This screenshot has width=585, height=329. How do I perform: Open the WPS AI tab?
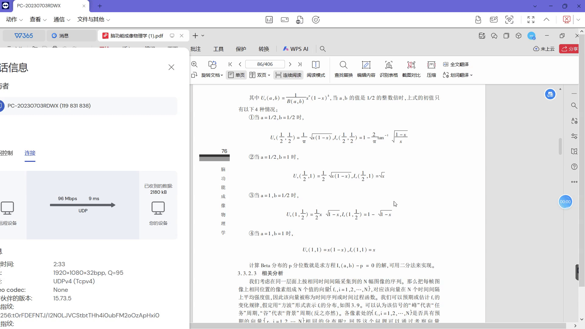(x=296, y=49)
